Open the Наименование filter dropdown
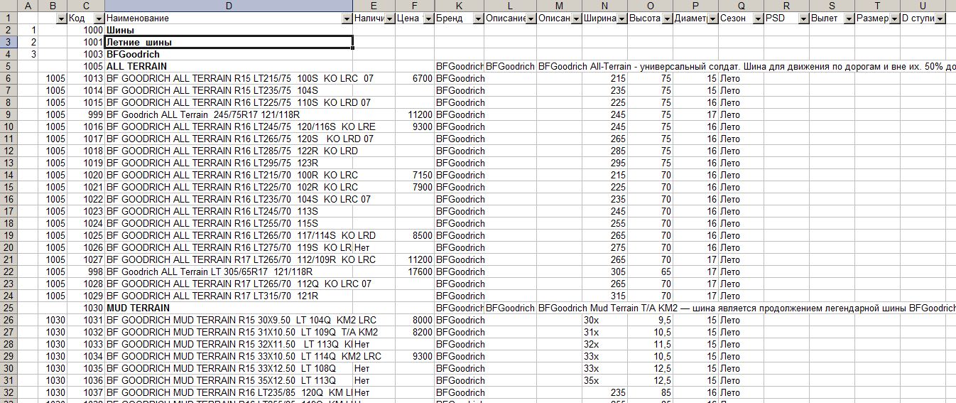The width and height of the screenshot is (956, 403). click(x=347, y=18)
